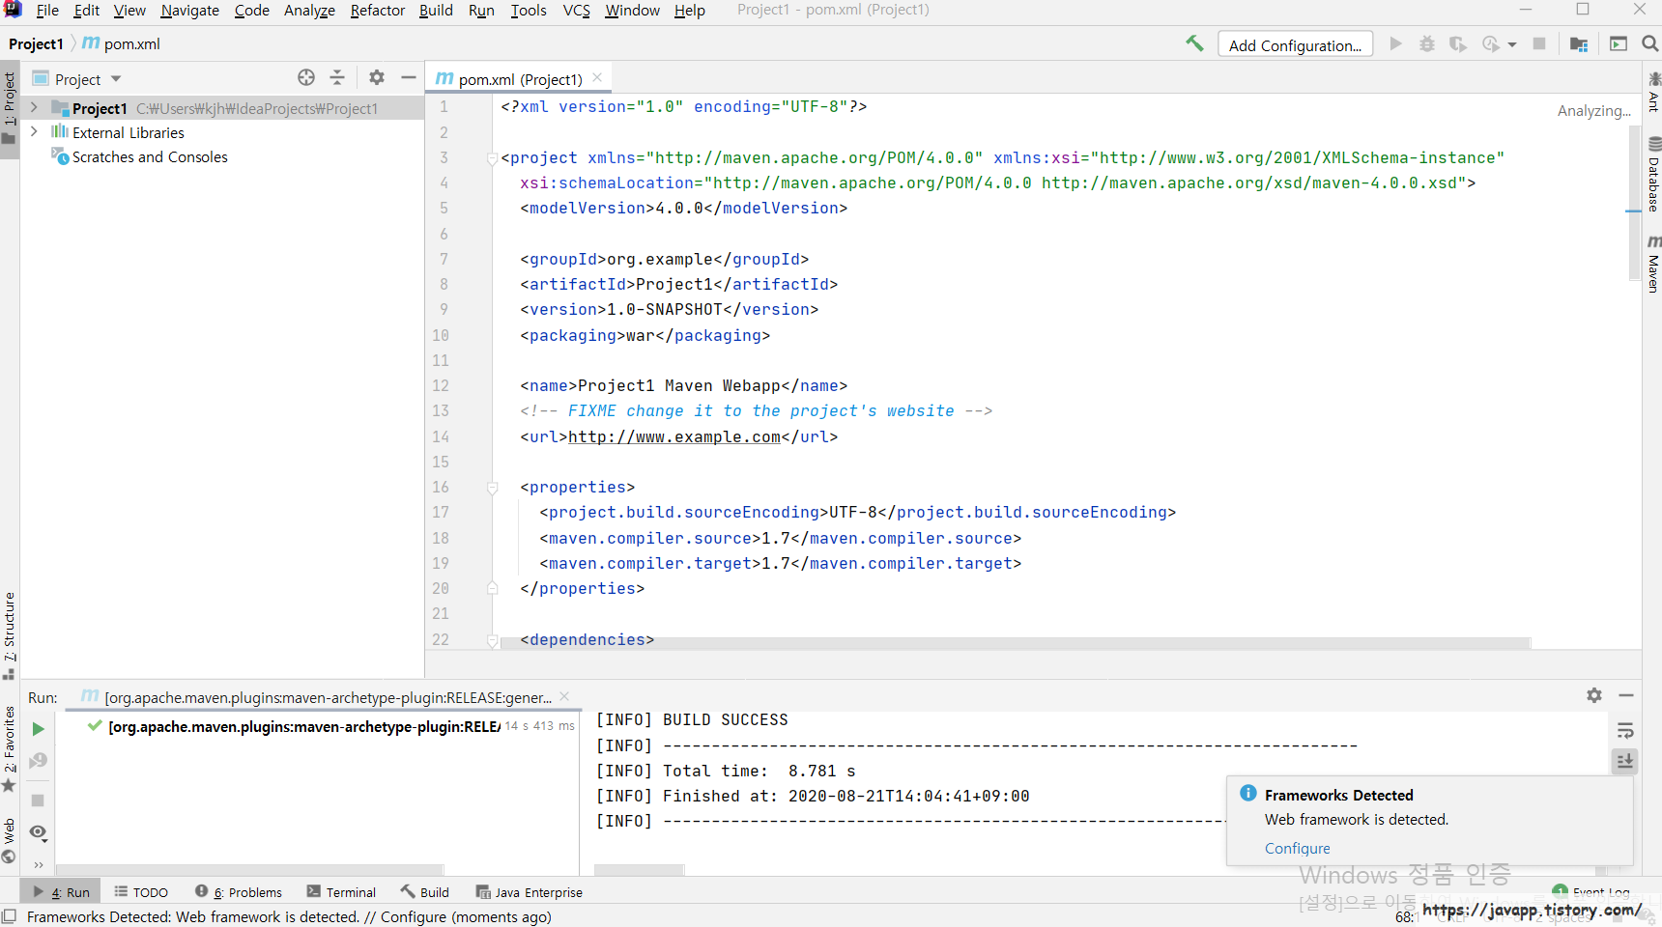Open Project panel gear settings
Screen dimensions: 1662x927
pyautogui.click(x=377, y=77)
